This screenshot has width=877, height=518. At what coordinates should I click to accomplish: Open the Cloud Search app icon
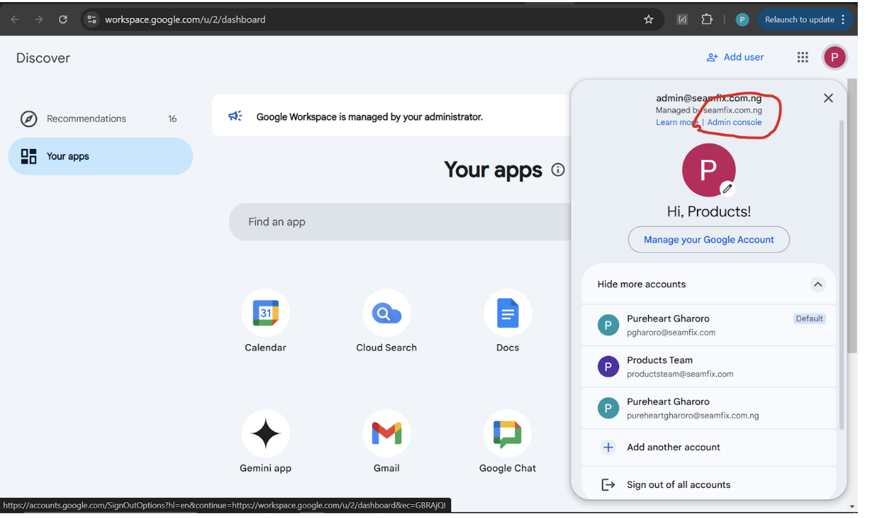click(x=386, y=313)
